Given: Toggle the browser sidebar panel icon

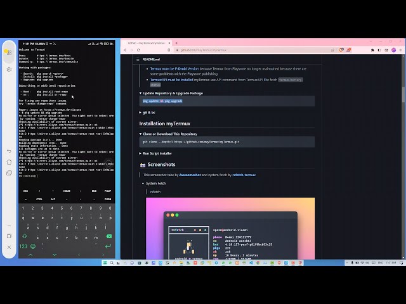Looking at the screenshot, I should [379, 50].
